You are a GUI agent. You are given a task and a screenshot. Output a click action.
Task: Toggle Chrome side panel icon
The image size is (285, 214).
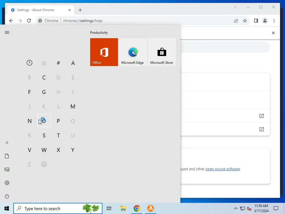pyautogui.click(x=256, y=21)
